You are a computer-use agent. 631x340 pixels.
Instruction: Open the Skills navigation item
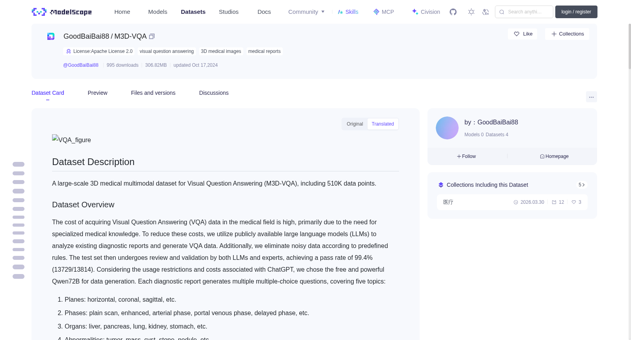[348, 12]
